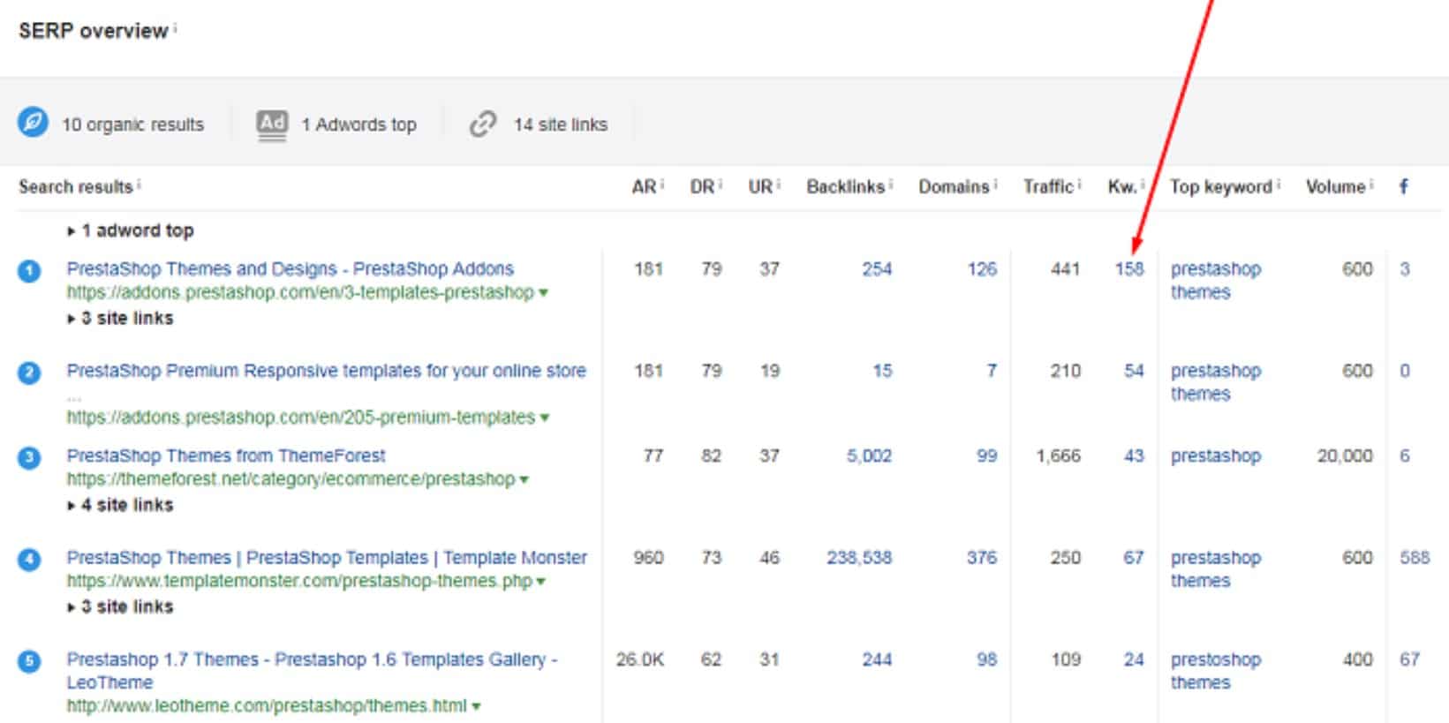
Task: Click backlinks value 244
Action: [x=877, y=659]
